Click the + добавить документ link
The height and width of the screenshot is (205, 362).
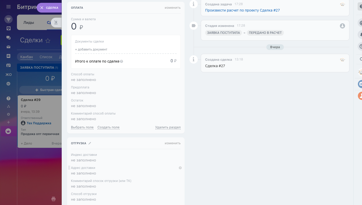coord(91,49)
